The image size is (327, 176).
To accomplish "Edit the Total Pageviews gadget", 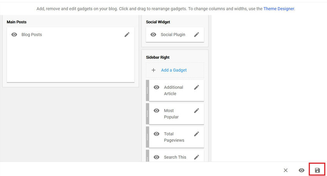I will point(197,134).
